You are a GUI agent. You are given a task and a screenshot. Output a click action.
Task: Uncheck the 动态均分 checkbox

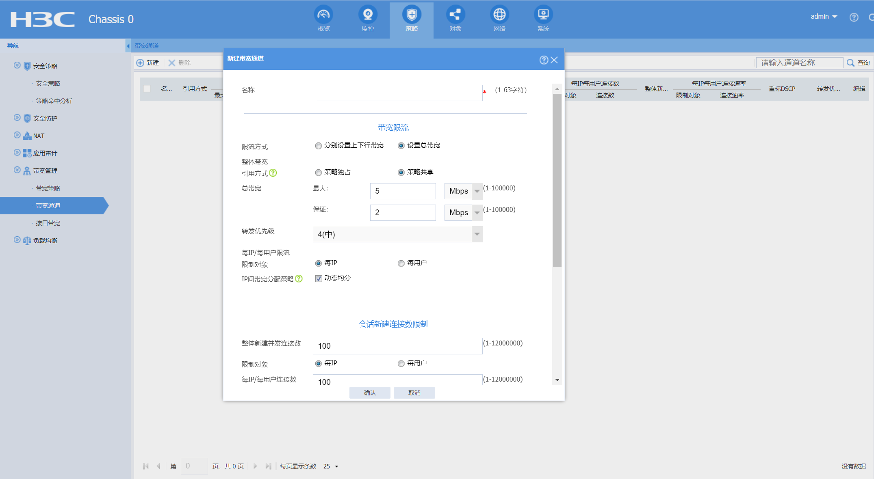click(319, 278)
